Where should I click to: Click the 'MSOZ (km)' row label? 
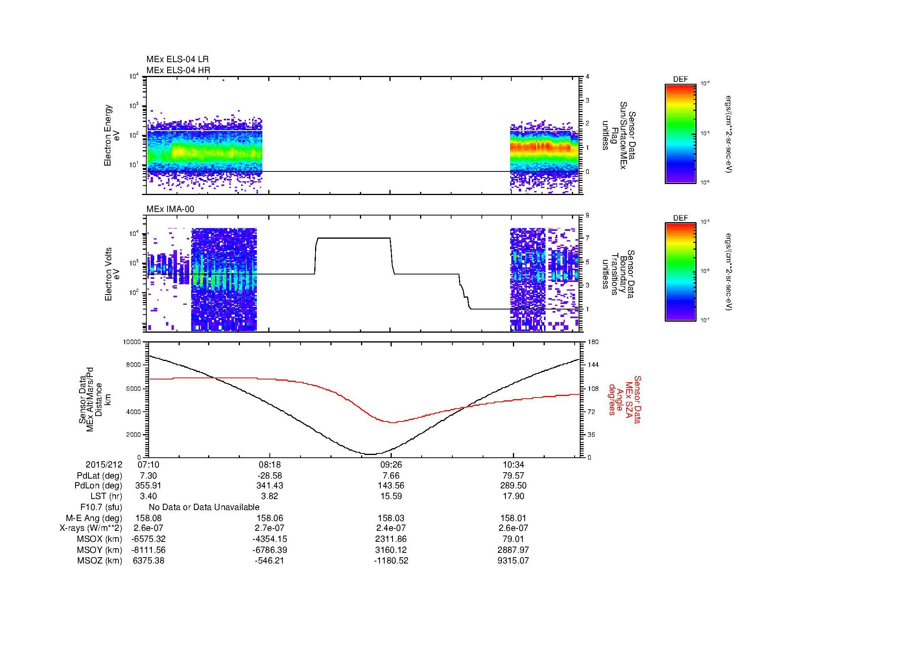100,561
